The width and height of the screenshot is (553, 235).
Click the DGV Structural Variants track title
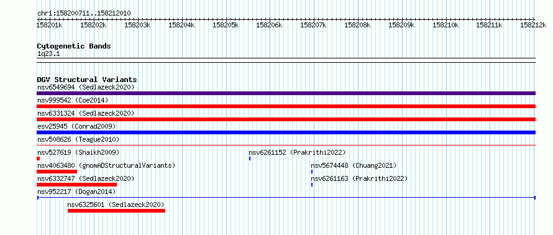[87, 80]
